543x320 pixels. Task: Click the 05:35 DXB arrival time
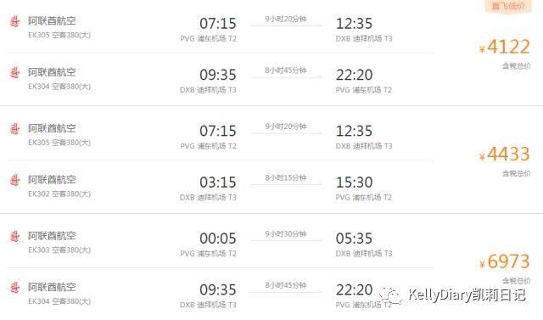coord(355,239)
